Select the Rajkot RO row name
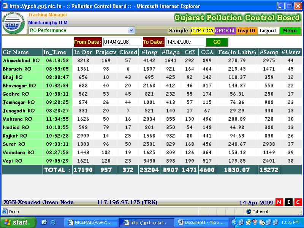The width and height of the screenshot is (304, 228). click(x=15, y=136)
